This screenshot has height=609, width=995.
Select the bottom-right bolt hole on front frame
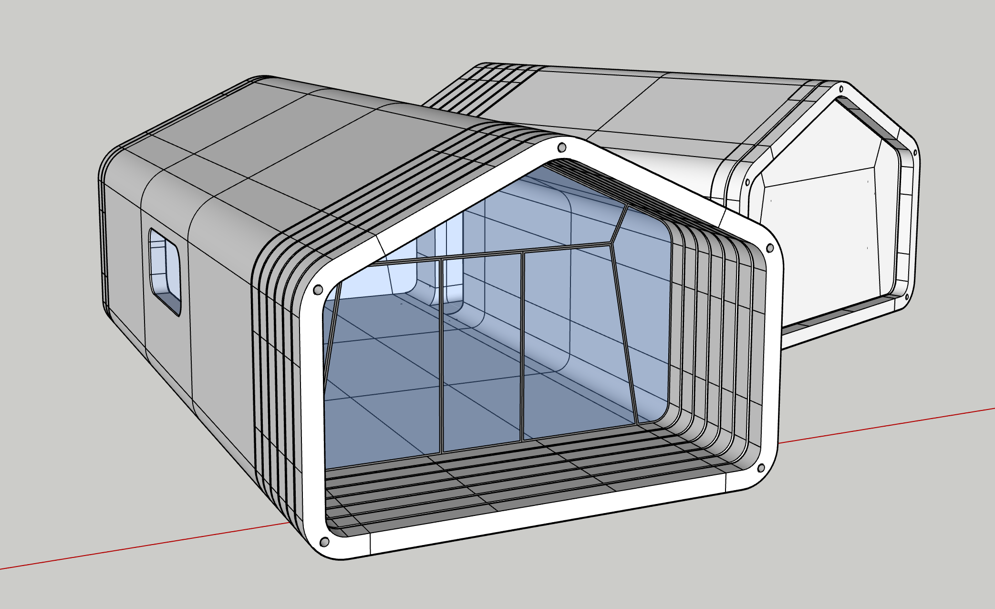761,468
